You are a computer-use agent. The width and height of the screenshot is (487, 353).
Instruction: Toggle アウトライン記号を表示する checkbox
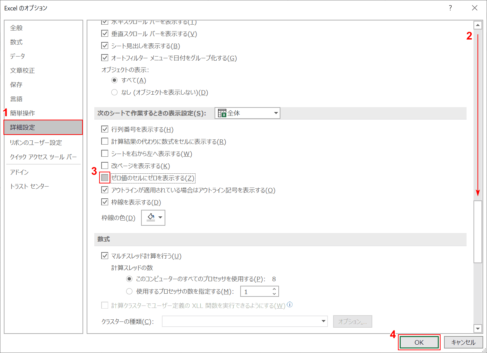tap(105, 190)
